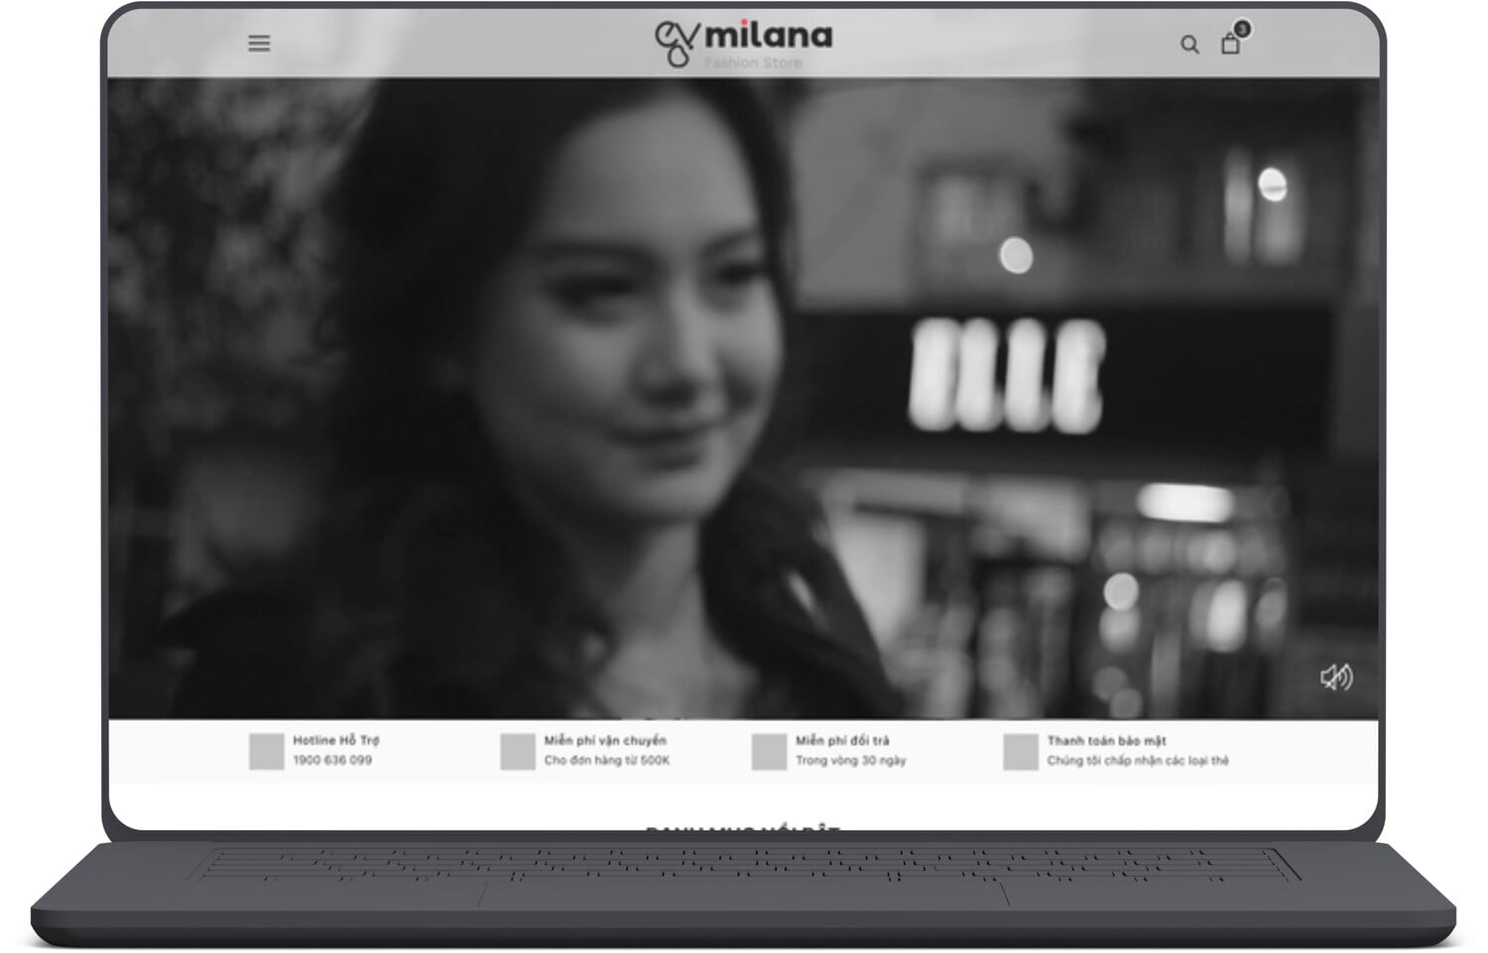Click the cart item count badge
Image resolution: width=1488 pixels, height=953 pixels.
tap(1242, 29)
